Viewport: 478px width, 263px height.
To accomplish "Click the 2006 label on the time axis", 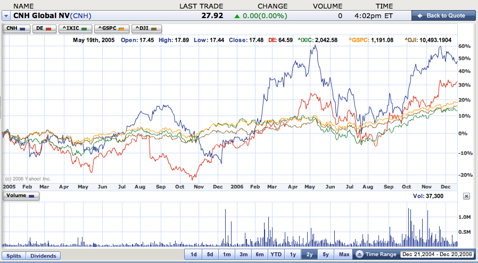I will click(x=237, y=186).
